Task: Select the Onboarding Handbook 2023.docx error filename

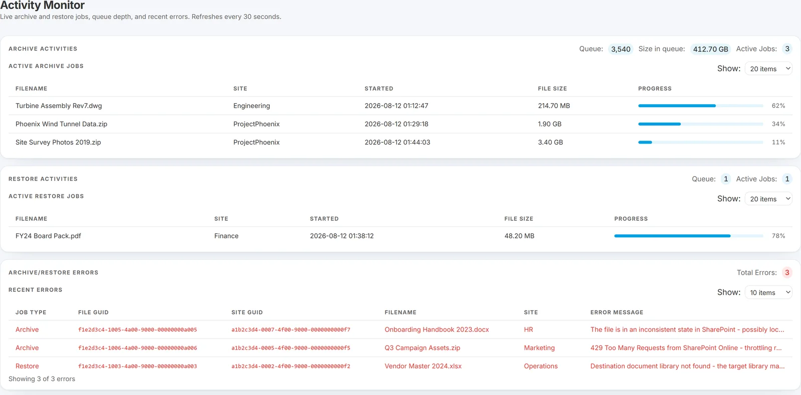Action: click(437, 329)
